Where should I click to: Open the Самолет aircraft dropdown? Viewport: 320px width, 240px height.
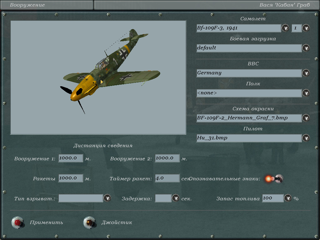coord(285,28)
